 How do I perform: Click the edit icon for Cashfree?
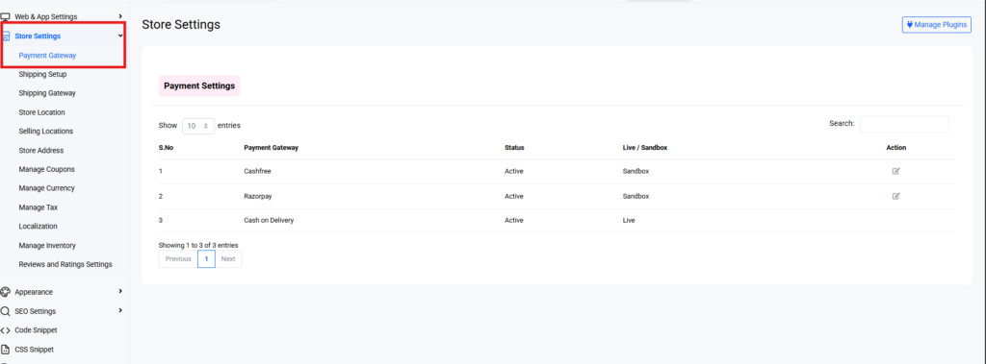[896, 171]
